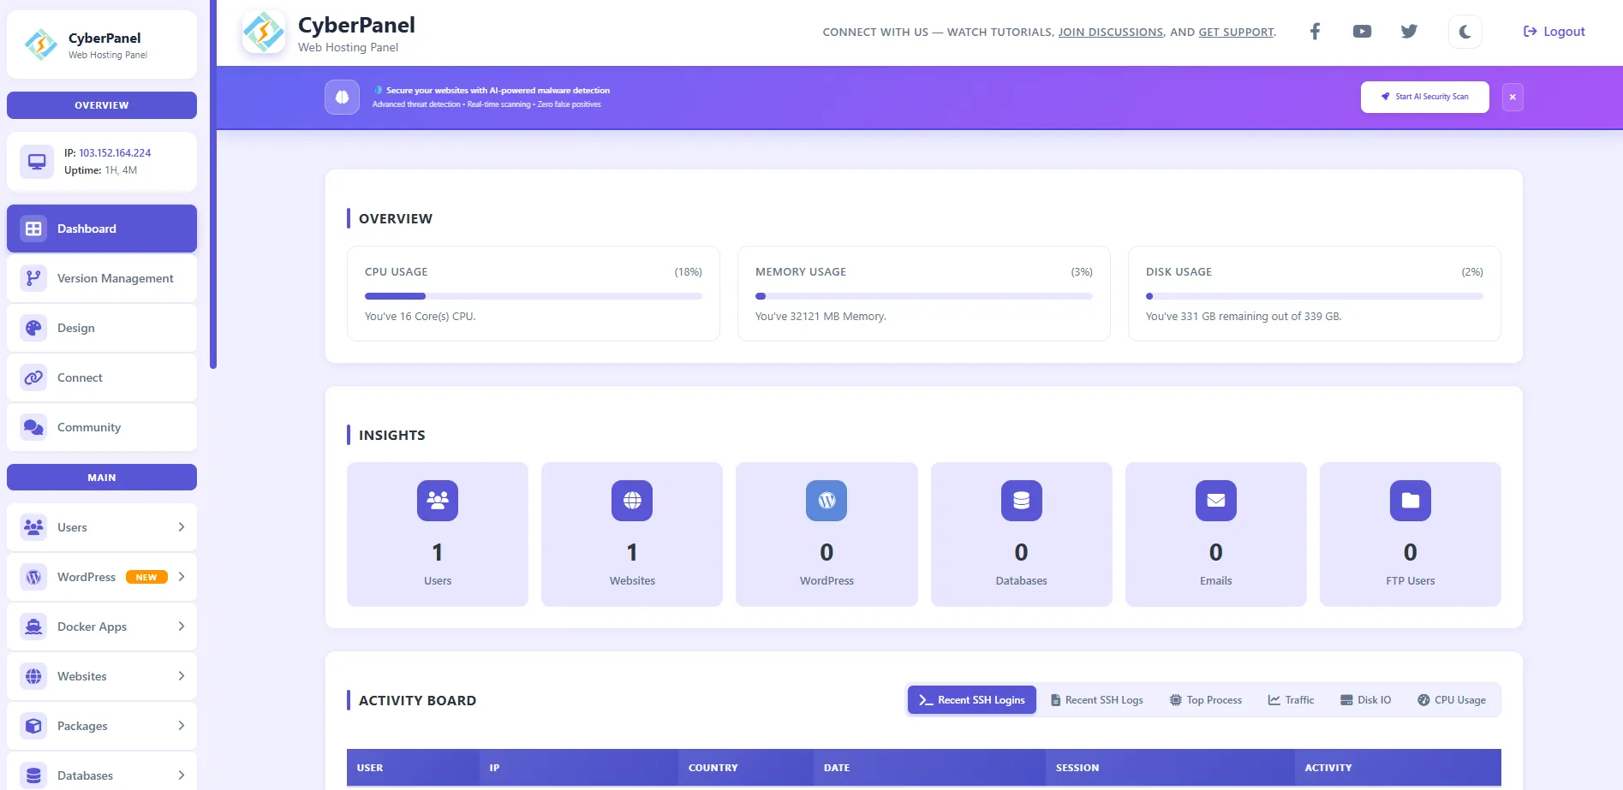This screenshot has height=790, width=1623.
Task: Open the Twitter icon in header
Action: [1409, 32]
